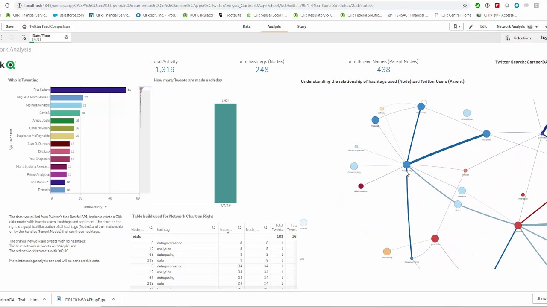Click the user name axis label icon
This screenshot has width=547, height=307.
pos(11,147)
